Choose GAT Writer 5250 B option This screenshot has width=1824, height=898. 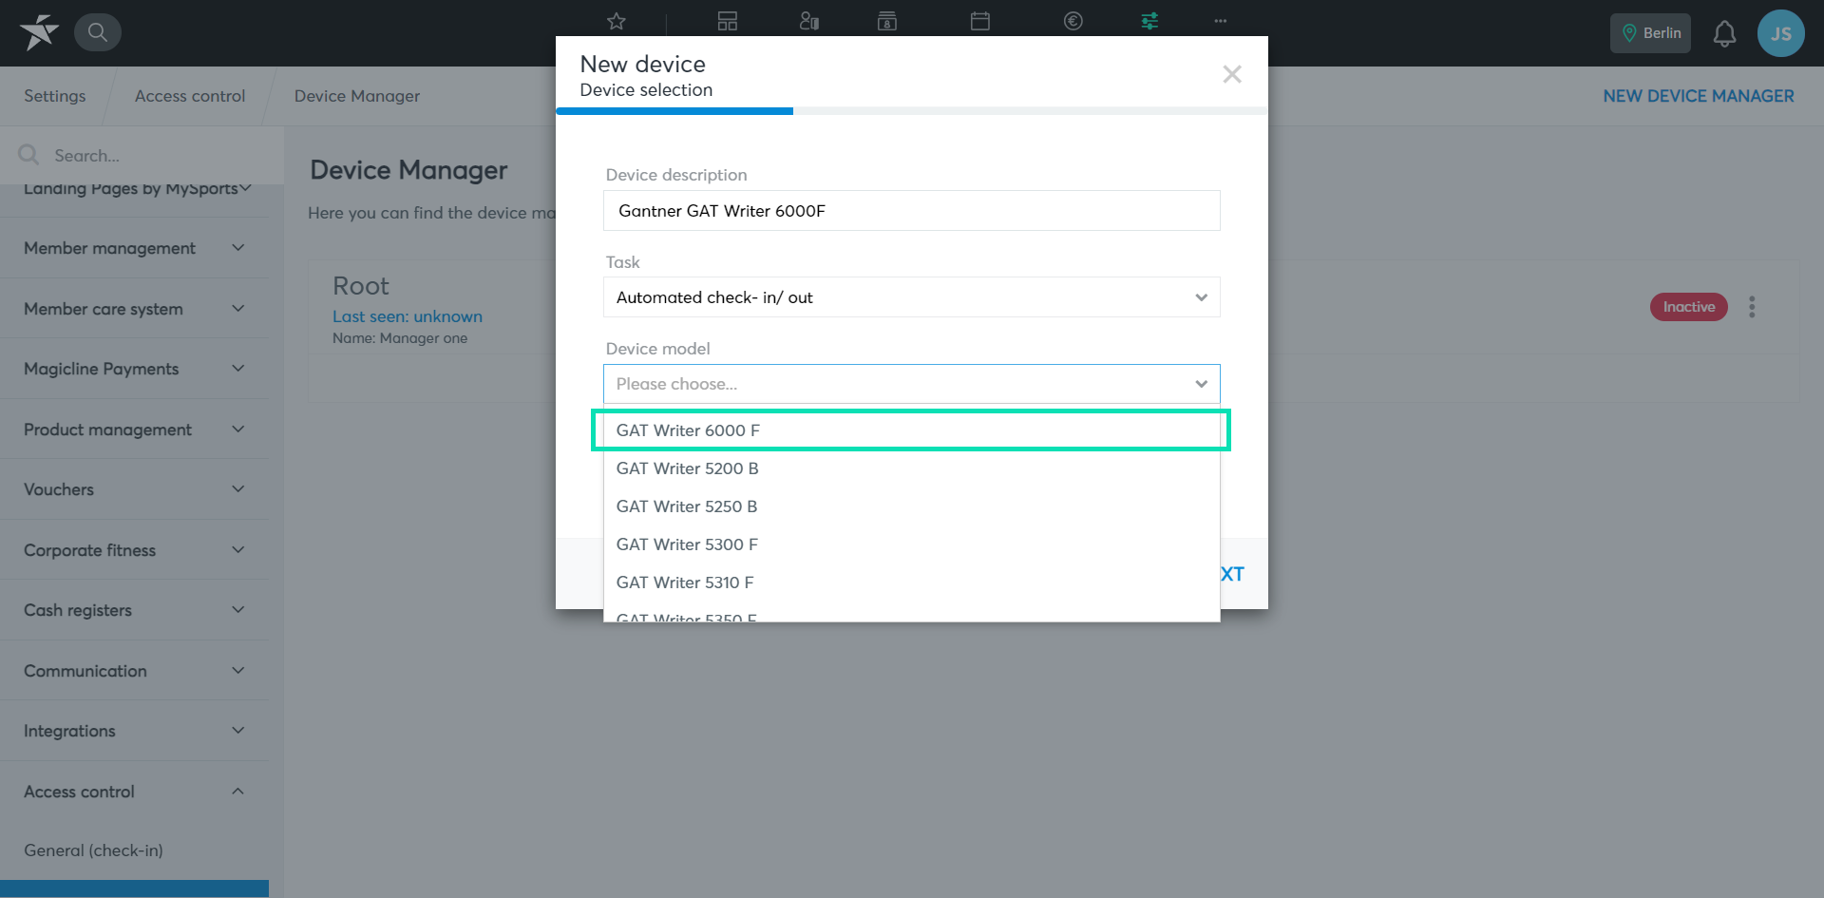click(912, 506)
